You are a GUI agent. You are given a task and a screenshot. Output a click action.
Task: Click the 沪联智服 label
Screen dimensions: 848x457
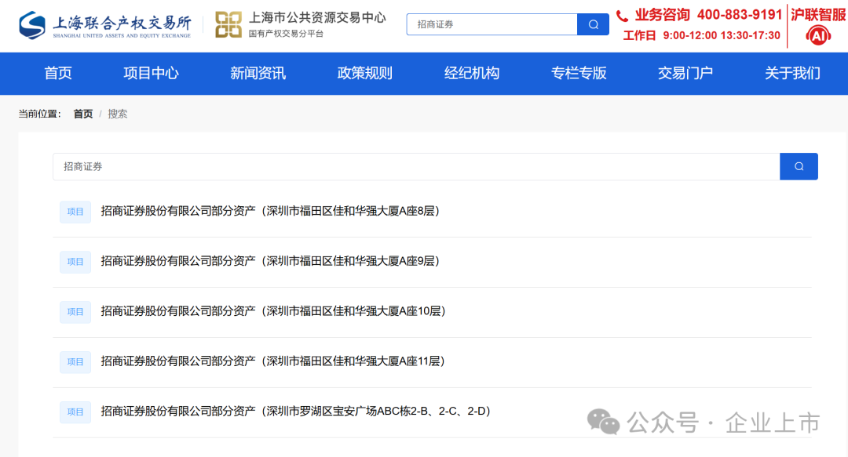[x=819, y=15]
